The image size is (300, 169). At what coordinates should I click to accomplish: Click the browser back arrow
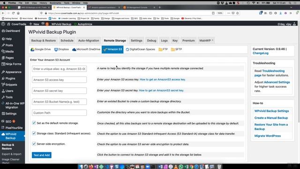[x=3, y=13]
